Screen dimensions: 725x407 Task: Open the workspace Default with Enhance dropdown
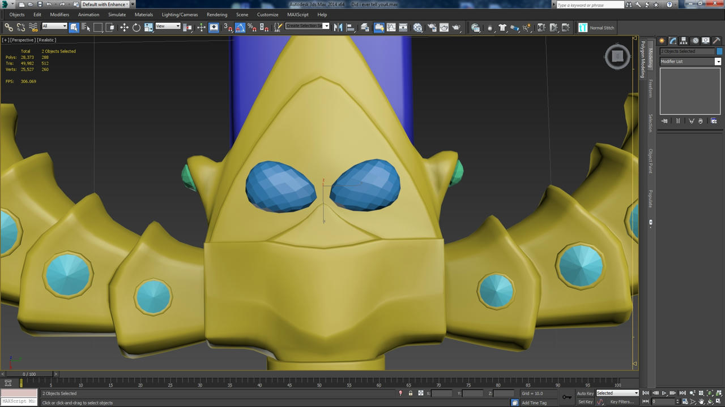[108, 5]
